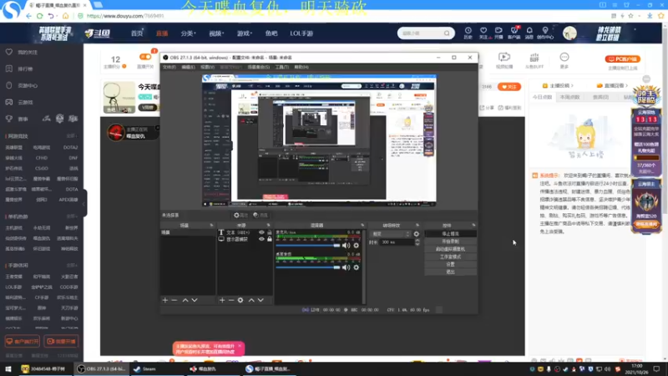Click transition duration stepper arrows

(417, 242)
